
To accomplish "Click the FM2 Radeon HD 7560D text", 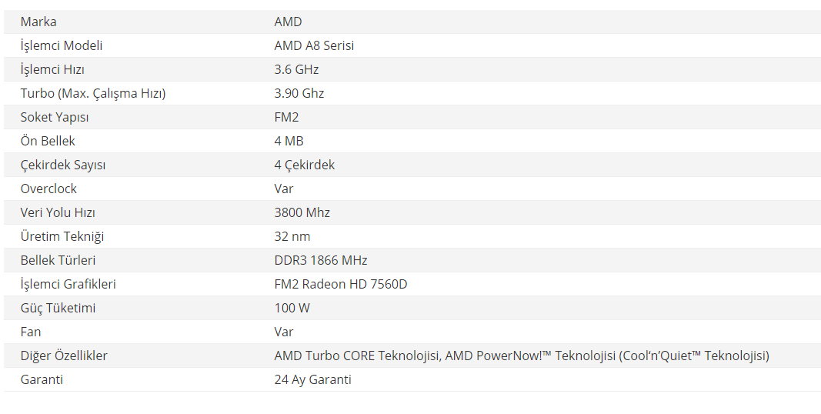I will 341,284.
